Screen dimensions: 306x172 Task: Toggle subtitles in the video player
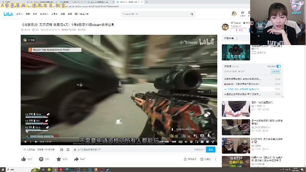coord(181,142)
